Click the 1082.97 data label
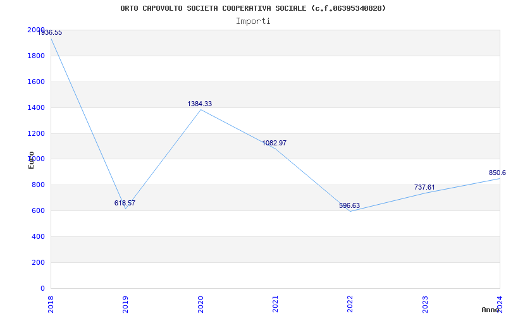 (275, 143)
